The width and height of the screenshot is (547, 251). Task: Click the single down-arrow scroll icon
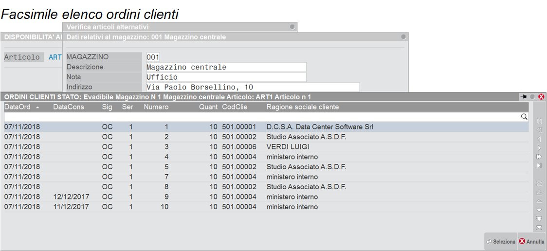click(539, 210)
